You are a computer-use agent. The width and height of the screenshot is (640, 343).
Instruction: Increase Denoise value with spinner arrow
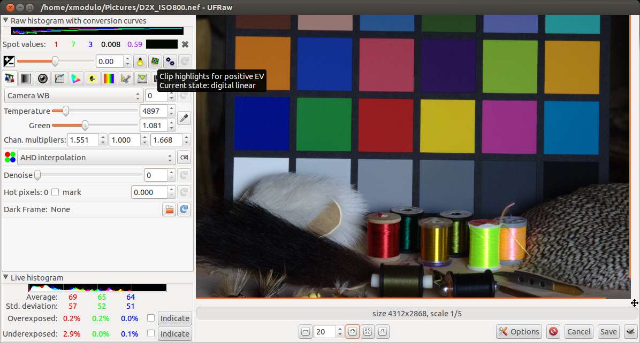pyautogui.click(x=171, y=173)
